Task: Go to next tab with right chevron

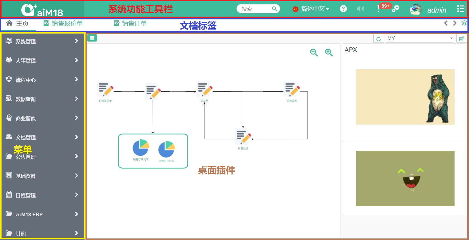Action: coord(455,23)
